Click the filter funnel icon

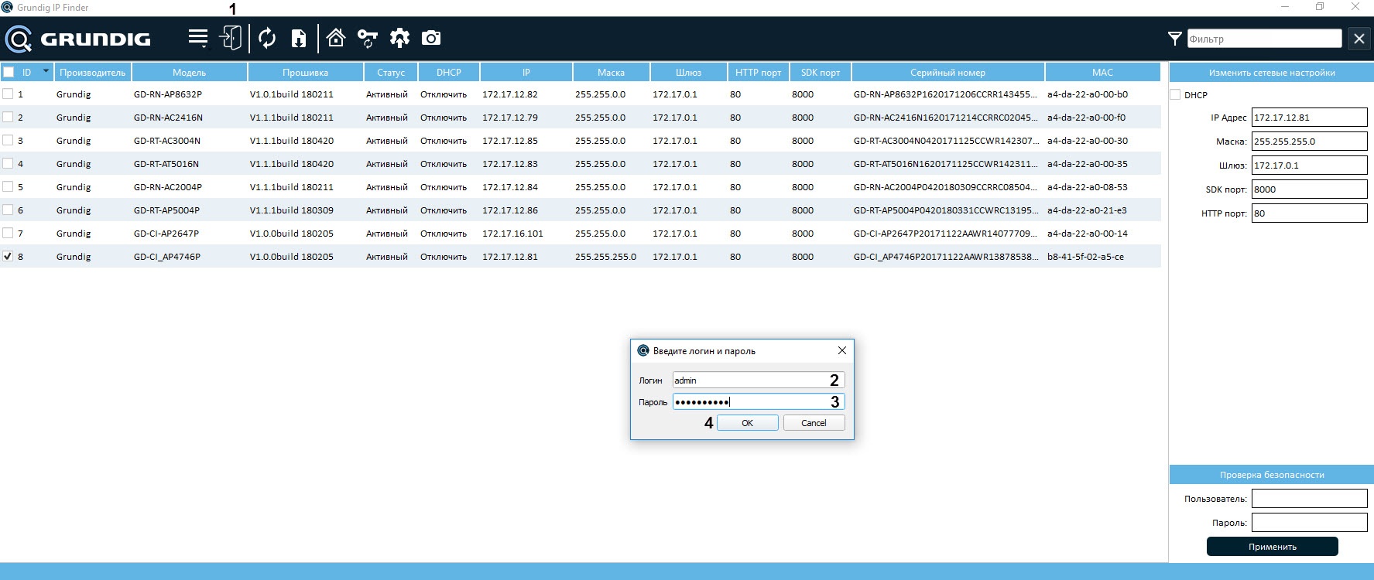(x=1174, y=39)
